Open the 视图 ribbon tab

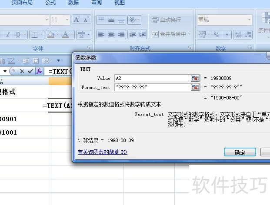119,3
